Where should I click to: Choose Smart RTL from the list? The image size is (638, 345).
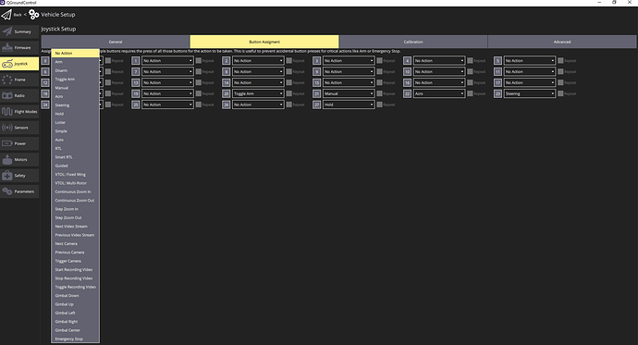click(x=75, y=157)
